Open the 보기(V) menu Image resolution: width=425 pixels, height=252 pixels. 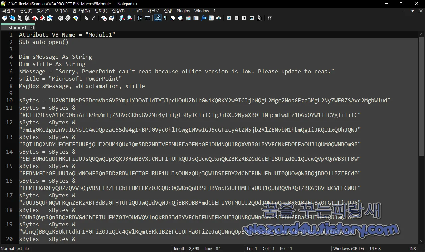[x=61, y=11]
